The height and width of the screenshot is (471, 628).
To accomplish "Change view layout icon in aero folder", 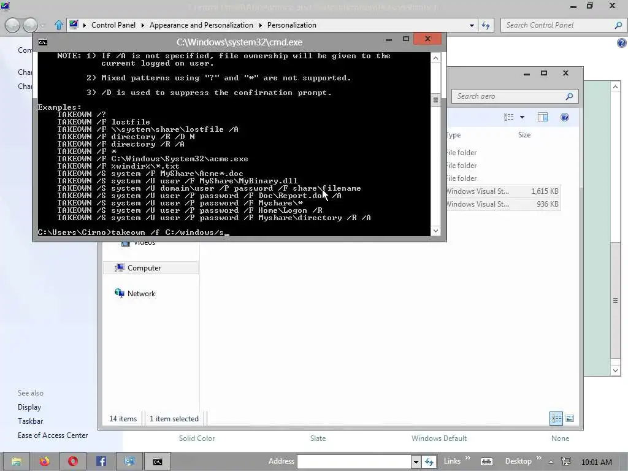I will click(x=509, y=117).
